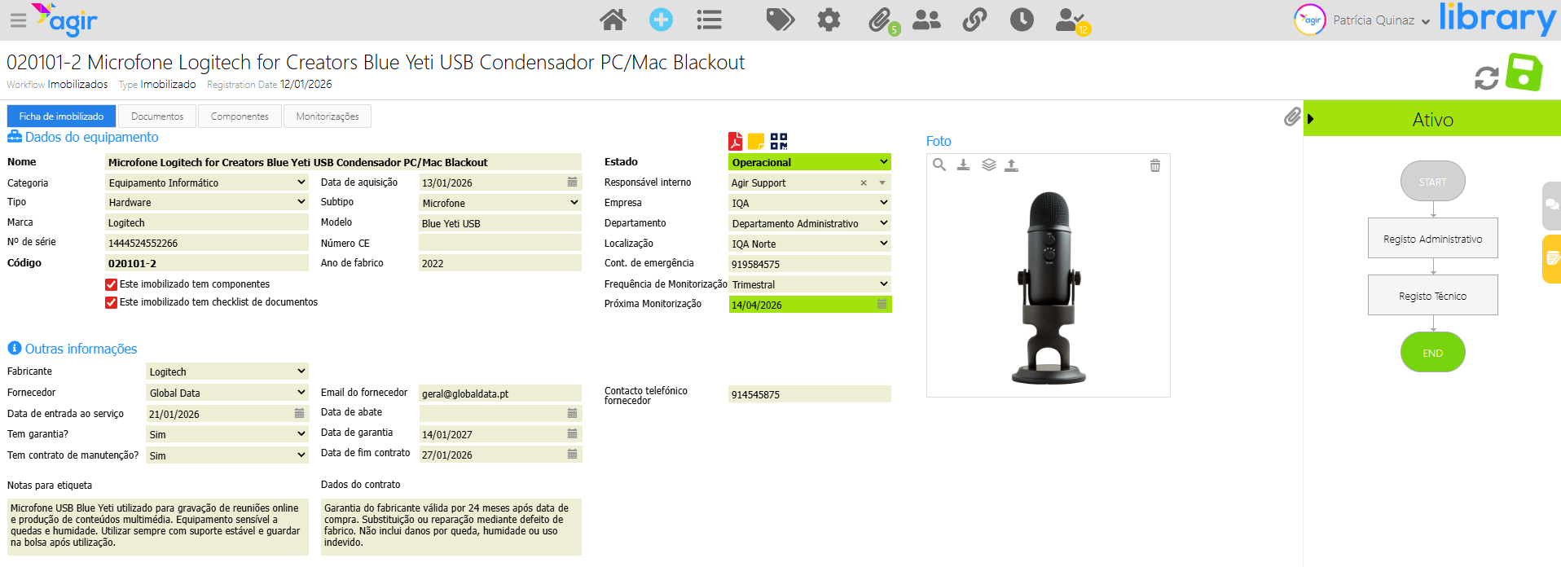Click the Modelo field
This screenshot has width=1561, height=567.
(x=500, y=223)
